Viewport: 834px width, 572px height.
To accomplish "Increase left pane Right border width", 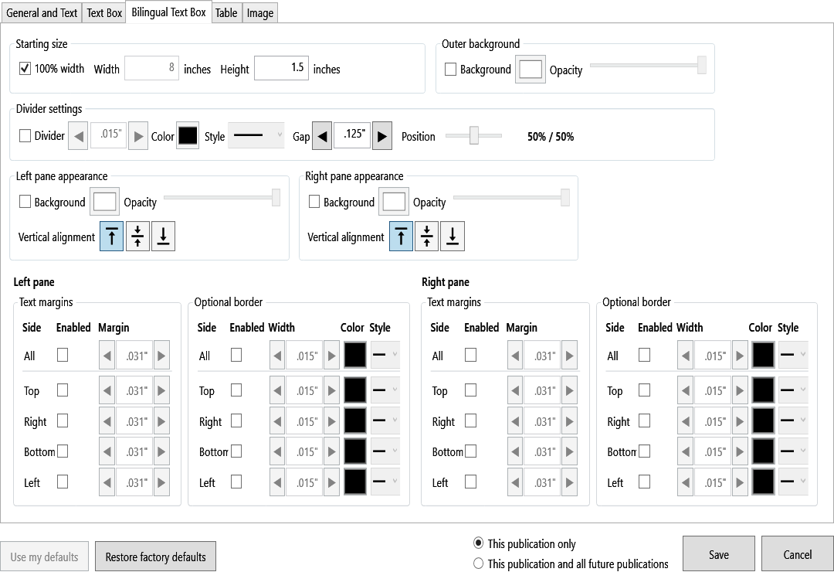I will [x=331, y=421].
